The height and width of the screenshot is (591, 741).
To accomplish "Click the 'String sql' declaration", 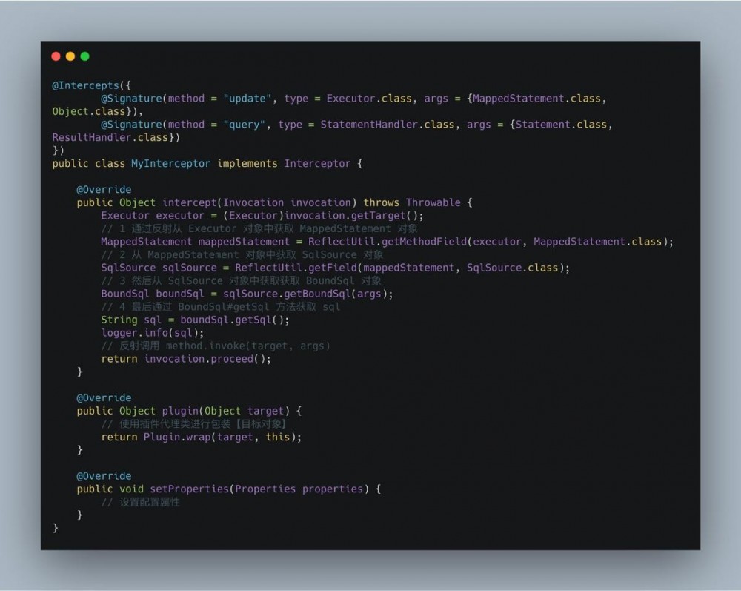I will (131, 320).
